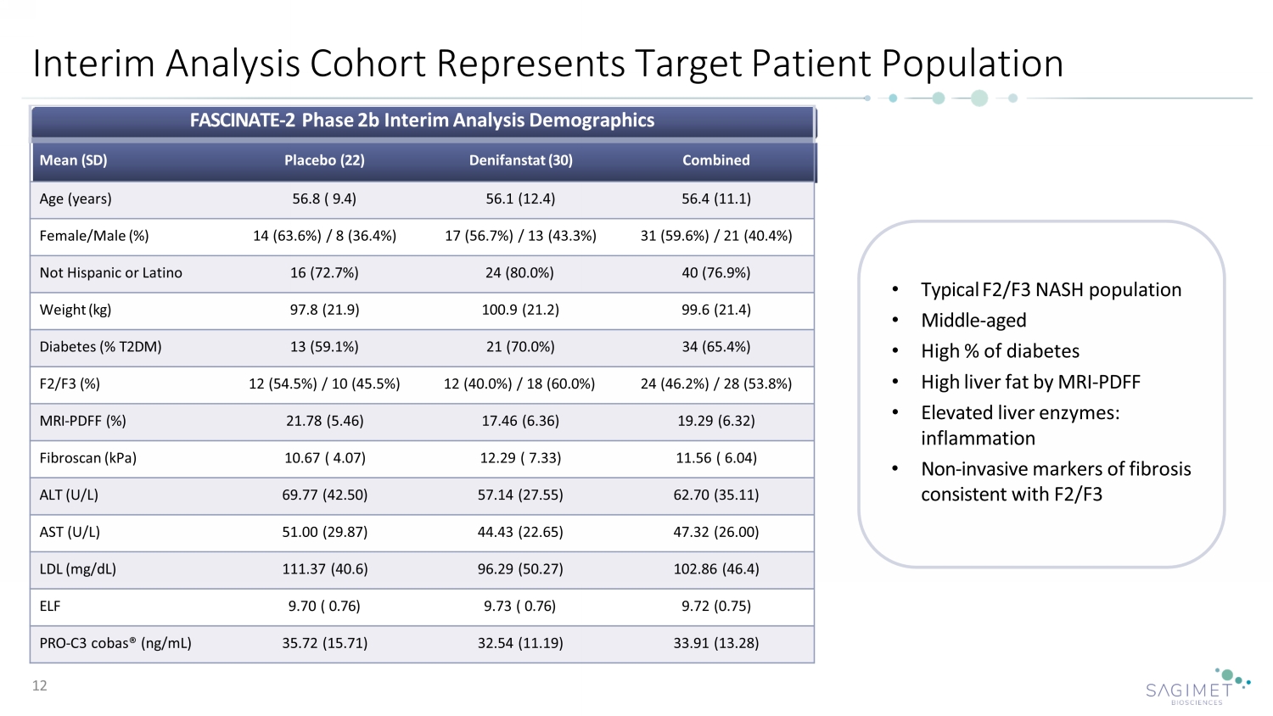
Task: Select the PRO-C3 cobas (ng/mL) row label
Action: pos(115,643)
